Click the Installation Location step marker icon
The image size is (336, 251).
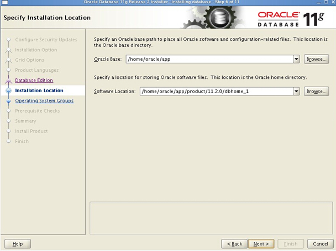click(x=8, y=90)
